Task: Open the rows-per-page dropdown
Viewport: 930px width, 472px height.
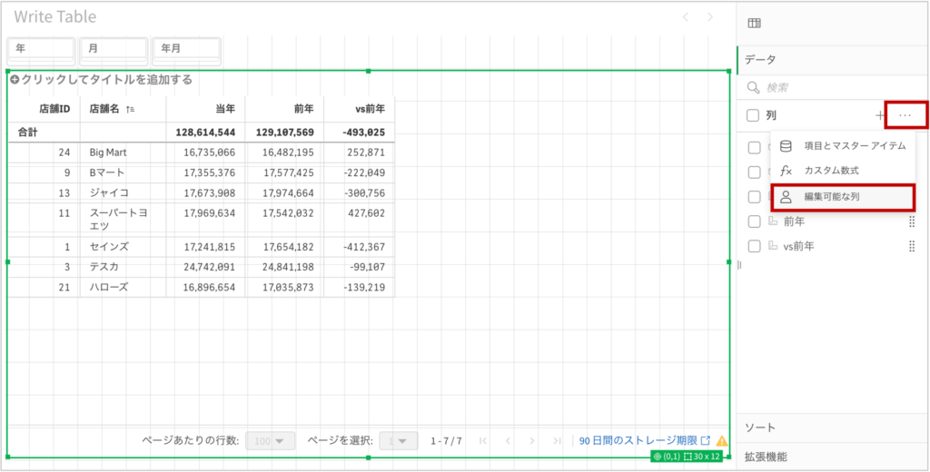Action: [x=270, y=441]
